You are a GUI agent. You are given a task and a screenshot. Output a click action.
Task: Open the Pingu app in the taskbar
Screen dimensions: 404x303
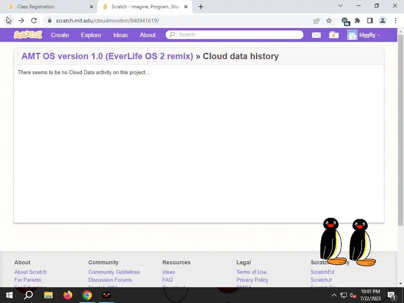tap(107, 295)
